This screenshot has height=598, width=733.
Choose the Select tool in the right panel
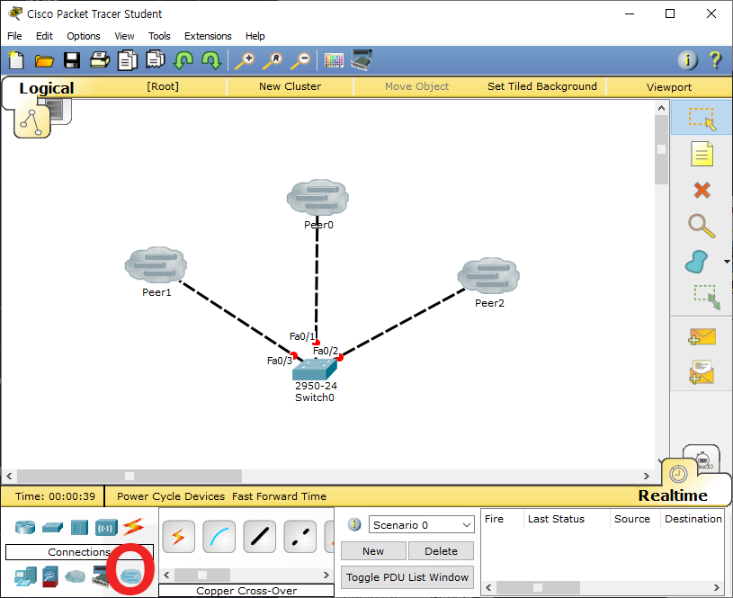702,119
